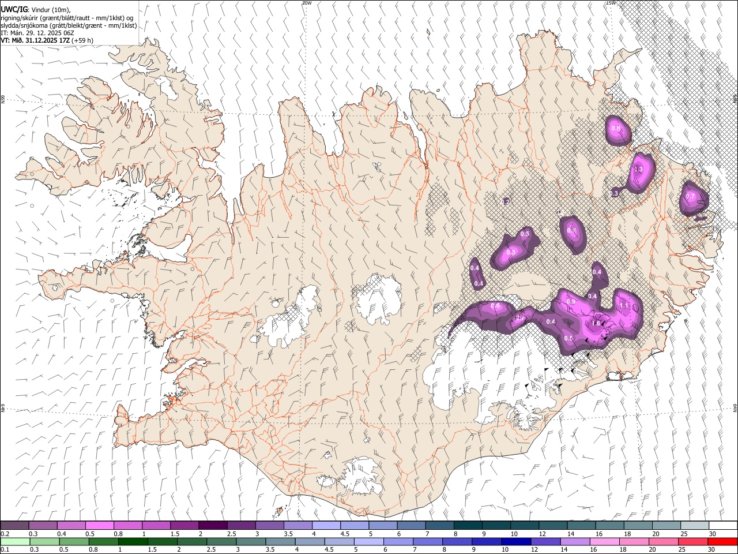Click the violet 12–14 swatch, bottom scale

pos(545,541)
